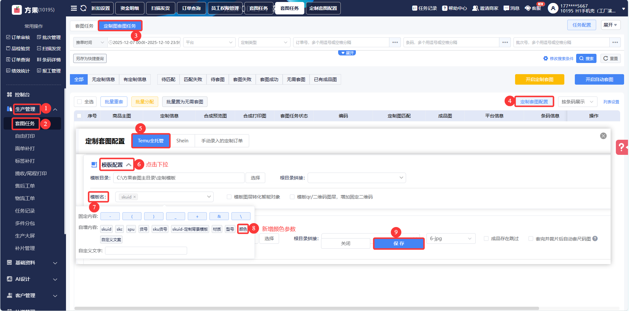Click the refresh icon in top bar
This screenshot has width=629, height=311.
pos(83,8)
